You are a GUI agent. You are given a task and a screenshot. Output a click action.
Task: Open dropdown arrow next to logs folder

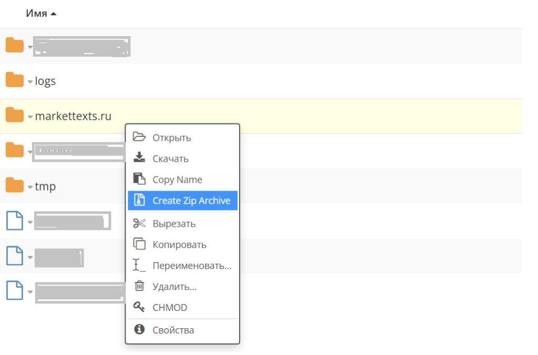pyautogui.click(x=30, y=81)
